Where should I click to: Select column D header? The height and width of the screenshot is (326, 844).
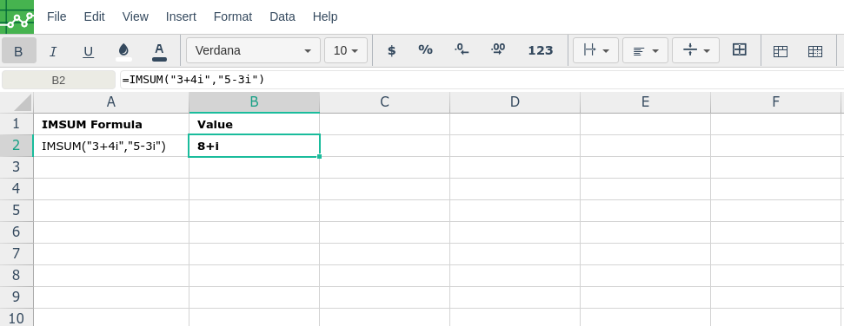[x=515, y=102]
